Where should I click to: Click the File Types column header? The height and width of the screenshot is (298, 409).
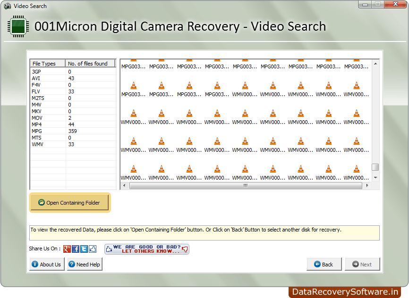[48, 64]
